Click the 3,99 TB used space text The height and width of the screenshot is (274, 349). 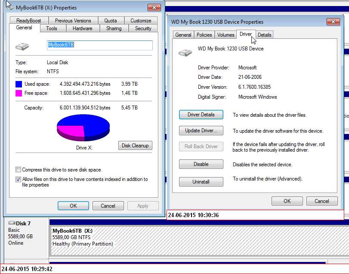tap(130, 84)
